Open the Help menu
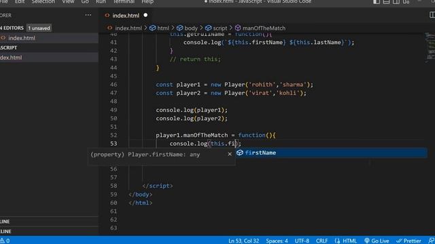435x244 pixels. (x=147, y=1)
